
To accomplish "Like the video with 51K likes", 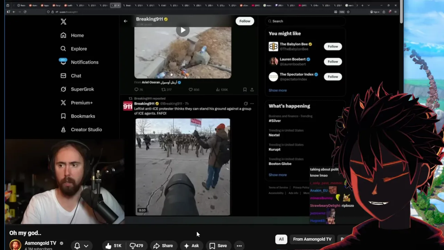I will click(113, 246).
